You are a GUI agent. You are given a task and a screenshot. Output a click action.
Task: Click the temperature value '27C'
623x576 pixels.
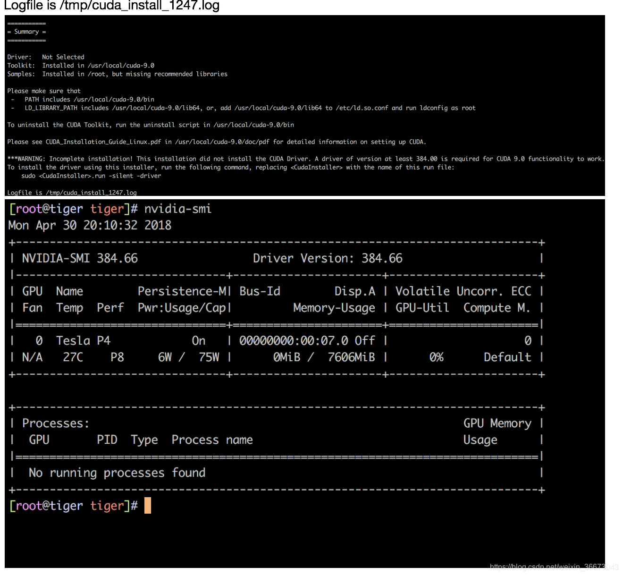tap(73, 357)
